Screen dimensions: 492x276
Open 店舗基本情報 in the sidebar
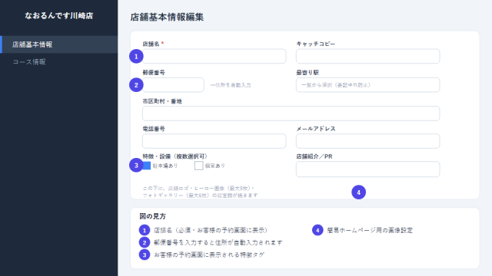pos(59,44)
